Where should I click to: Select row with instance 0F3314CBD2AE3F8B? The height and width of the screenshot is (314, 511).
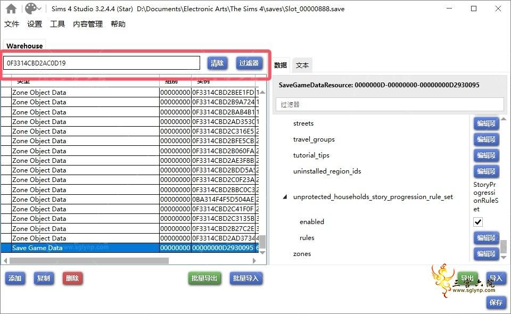click(130, 161)
